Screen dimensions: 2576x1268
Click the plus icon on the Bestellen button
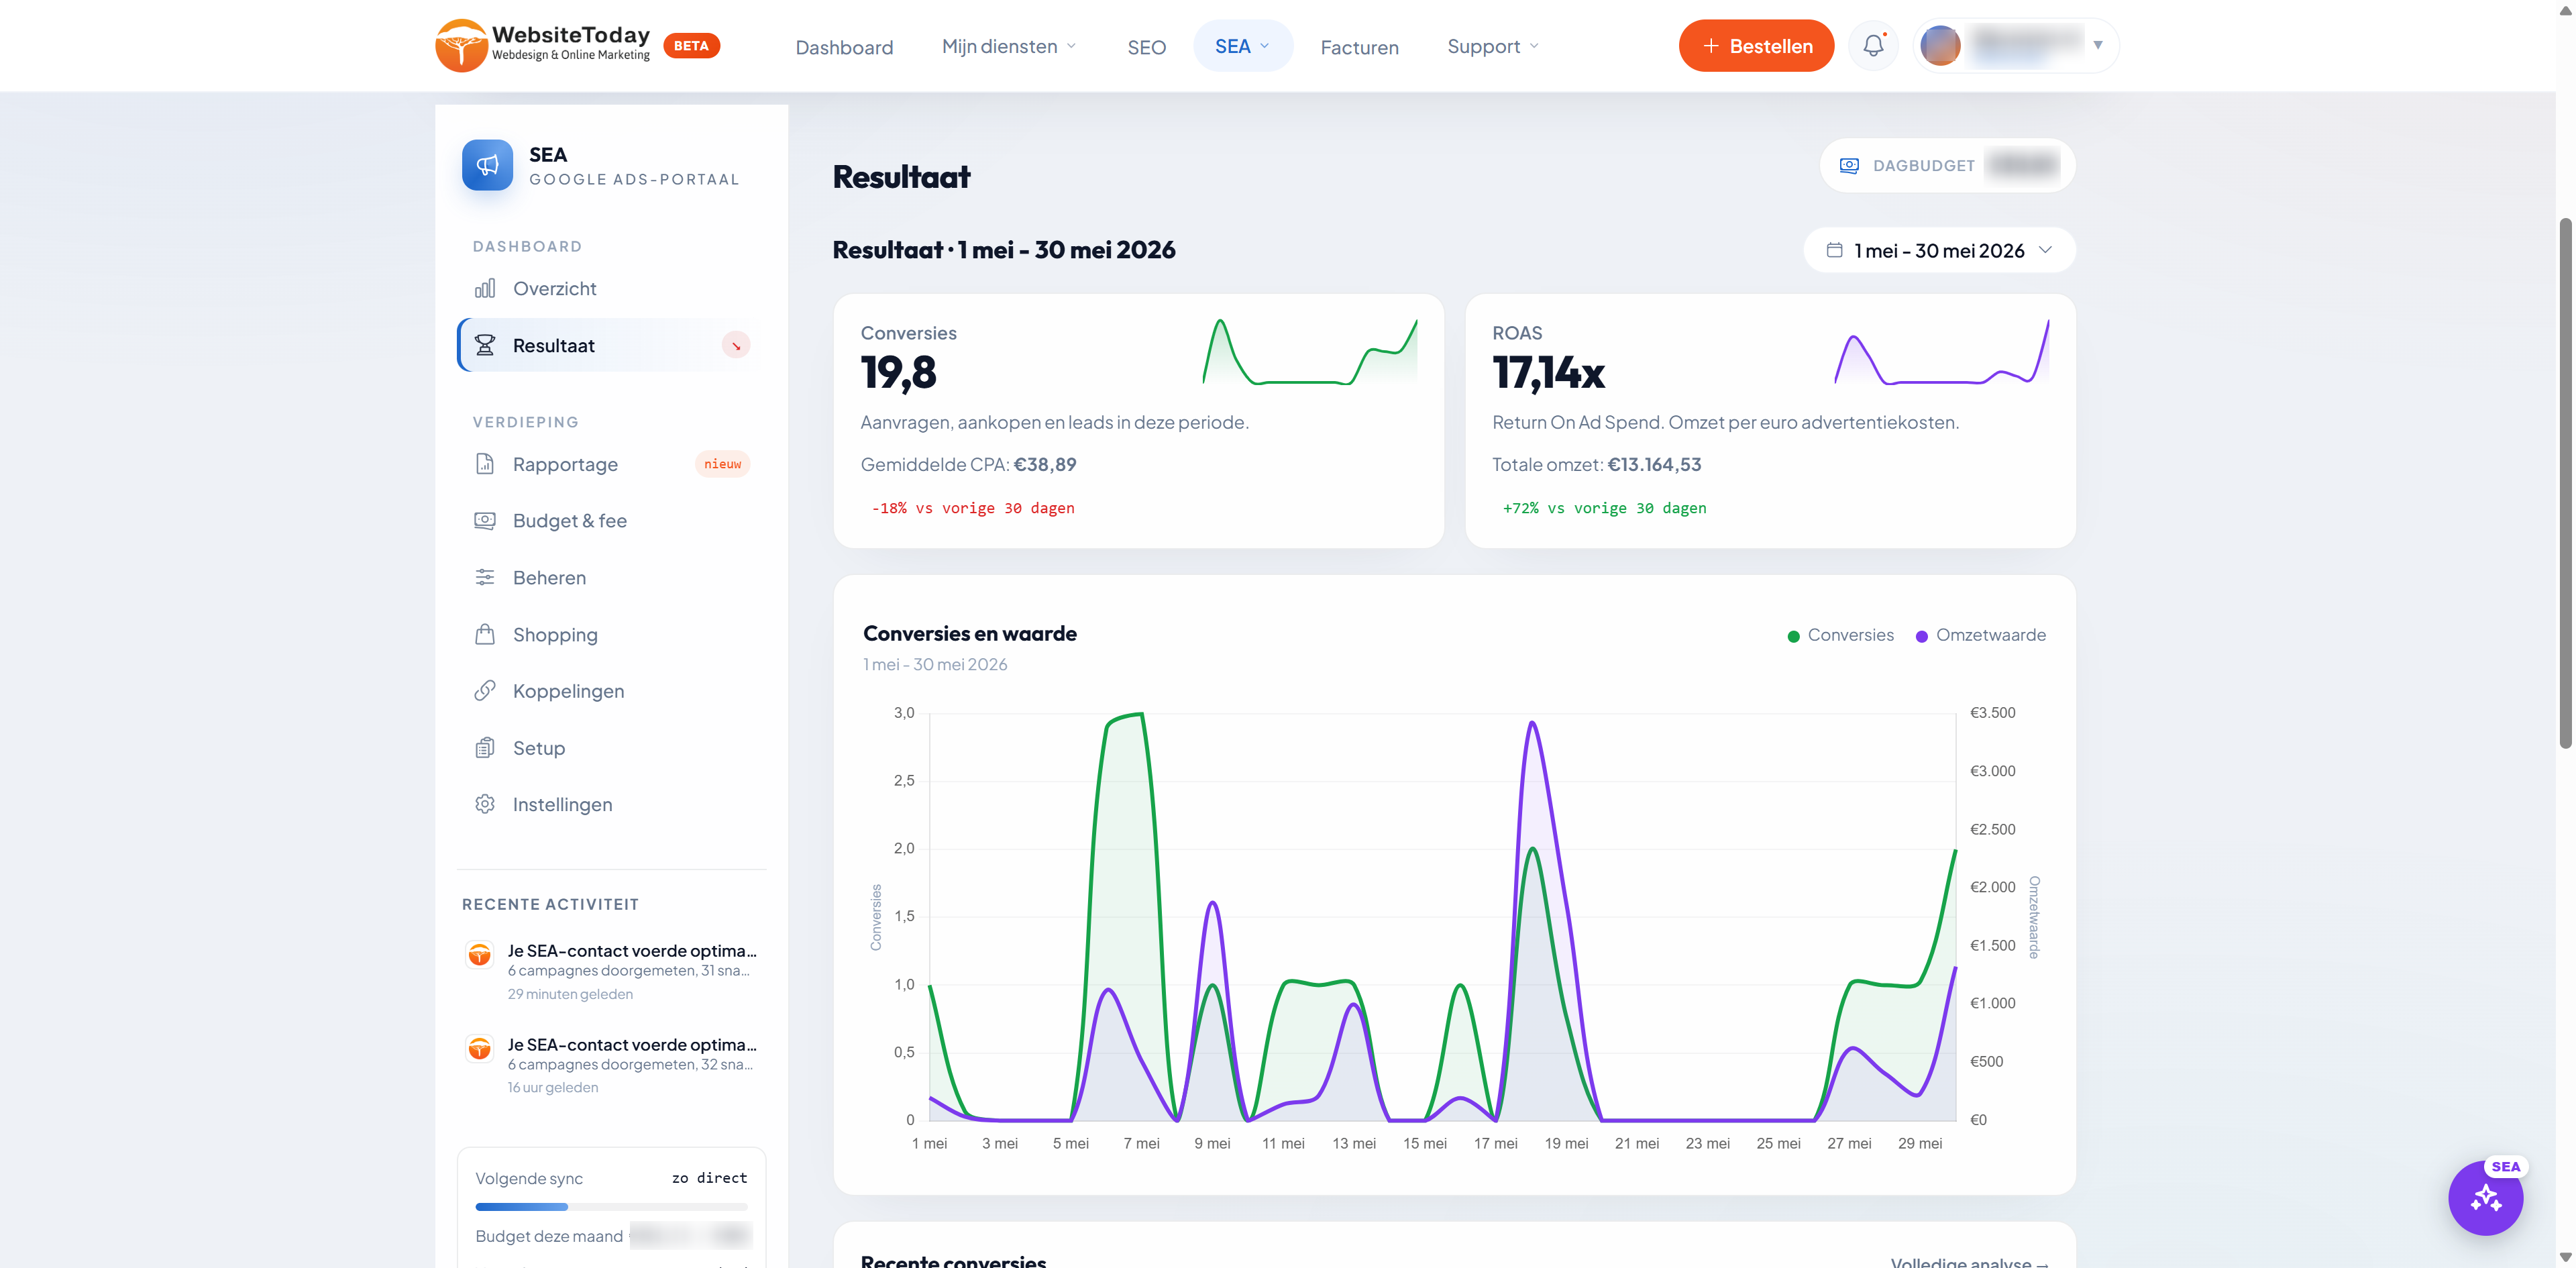pyautogui.click(x=1711, y=46)
